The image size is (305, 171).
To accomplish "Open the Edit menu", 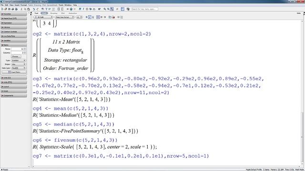I will 6,5.
